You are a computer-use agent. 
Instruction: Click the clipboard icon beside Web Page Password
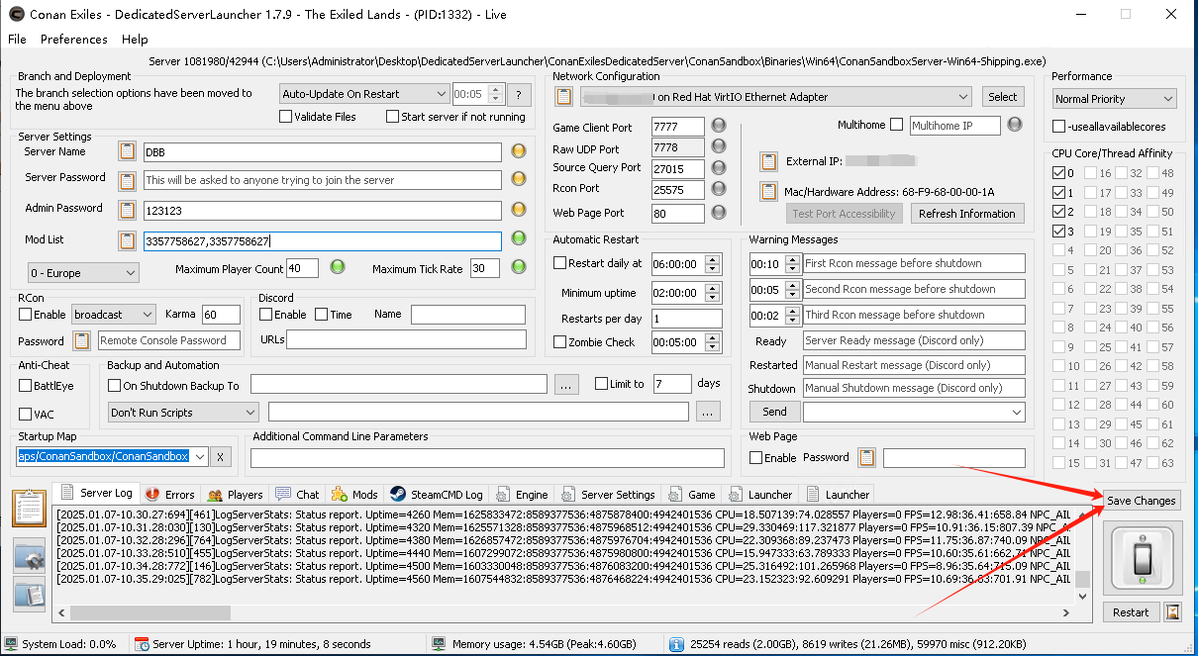(867, 457)
